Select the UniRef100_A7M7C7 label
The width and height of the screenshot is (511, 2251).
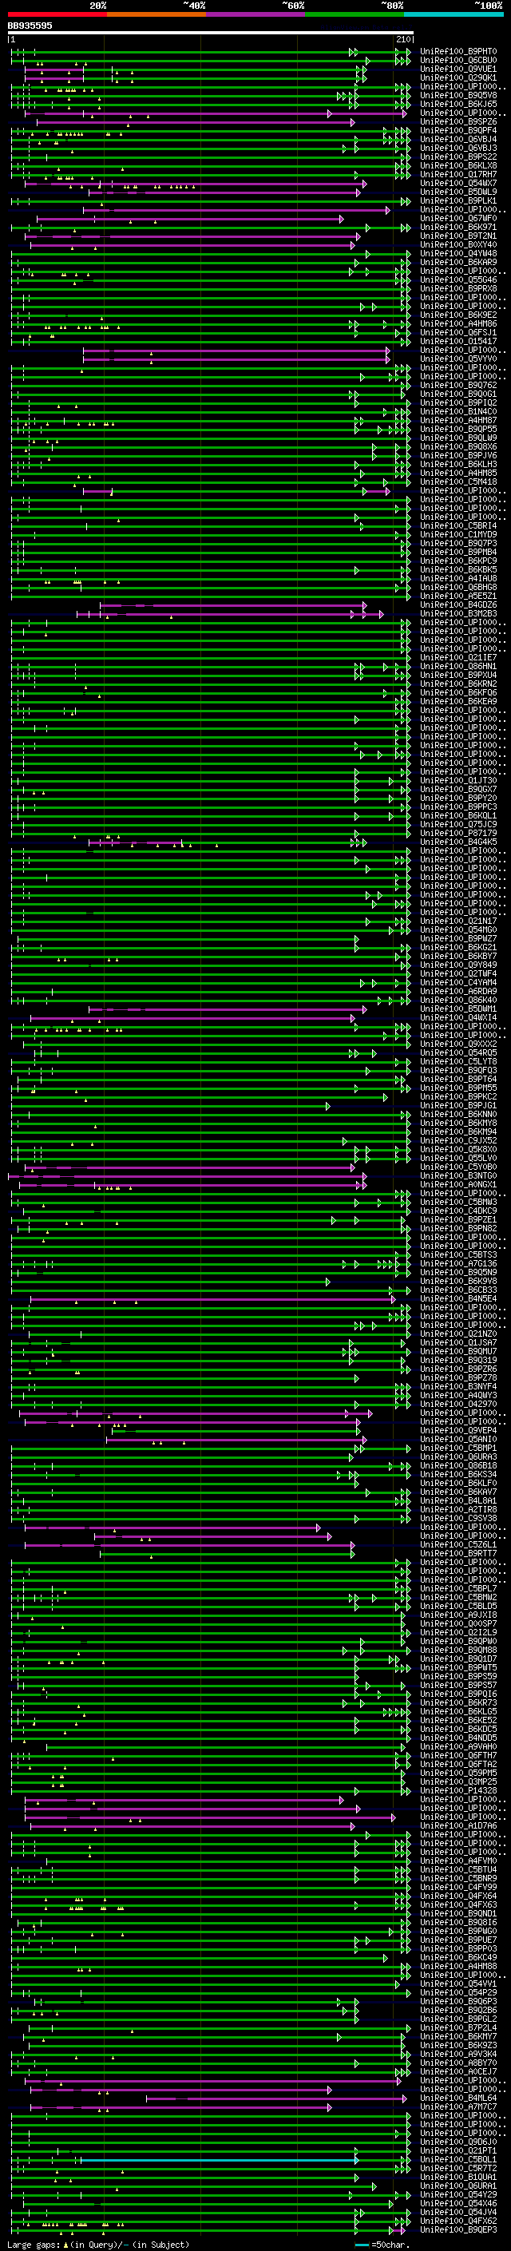click(x=458, y=2106)
